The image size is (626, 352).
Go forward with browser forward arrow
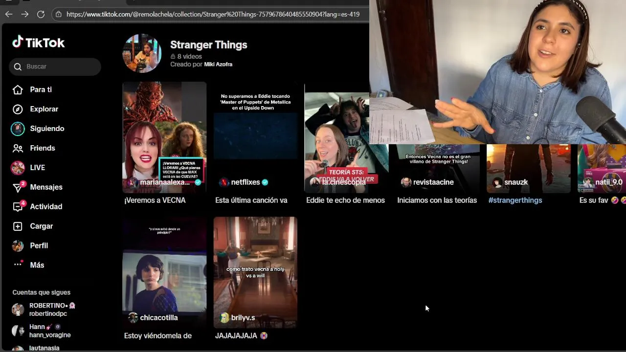[25, 14]
